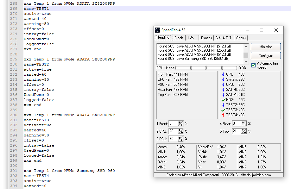Click the System temperature arrow icon
The width and height of the screenshot is (291, 189).
pos(223,79)
